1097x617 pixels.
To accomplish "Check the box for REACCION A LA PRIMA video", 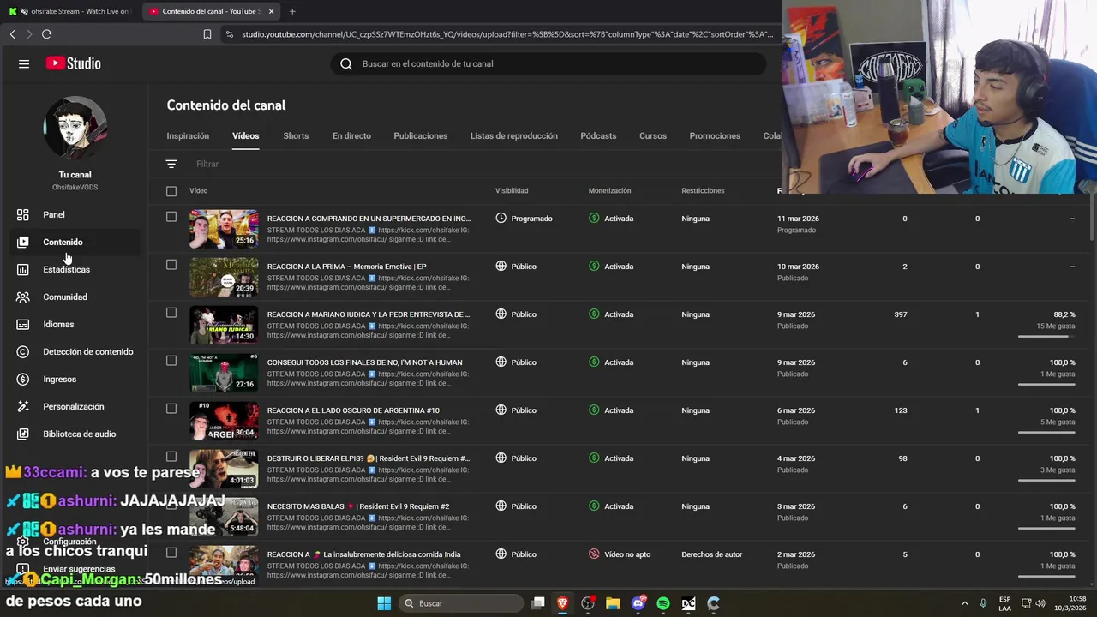I will 171,265.
